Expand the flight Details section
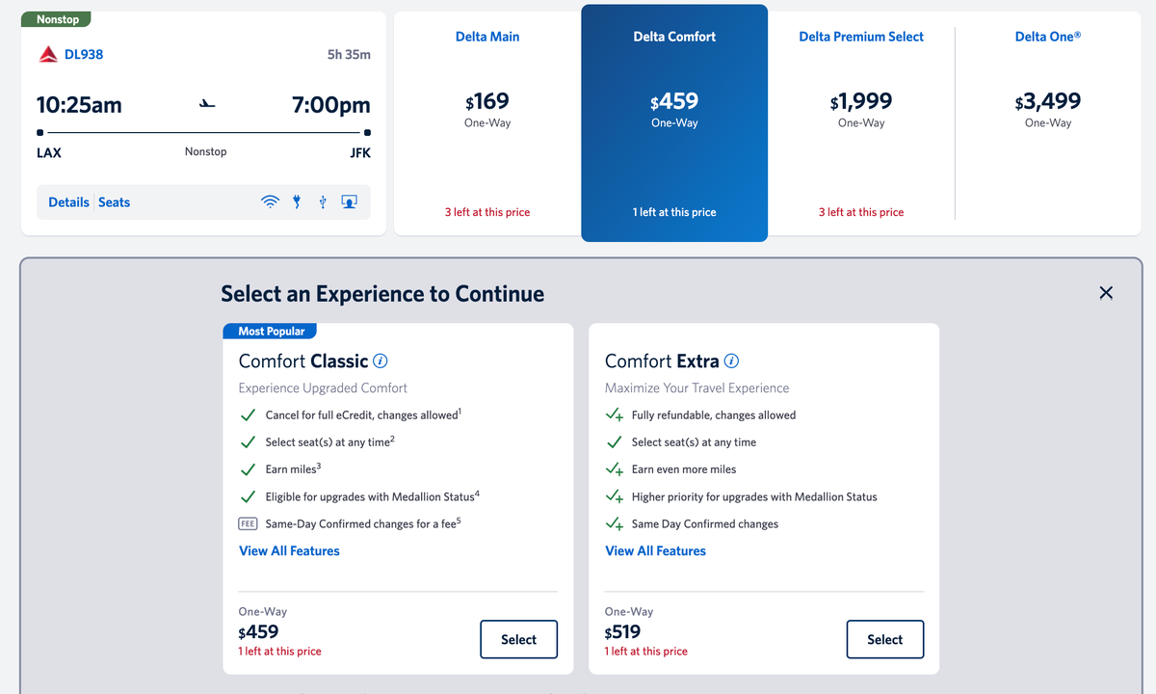The height and width of the screenshot is (694, 1156). point(67,201)
